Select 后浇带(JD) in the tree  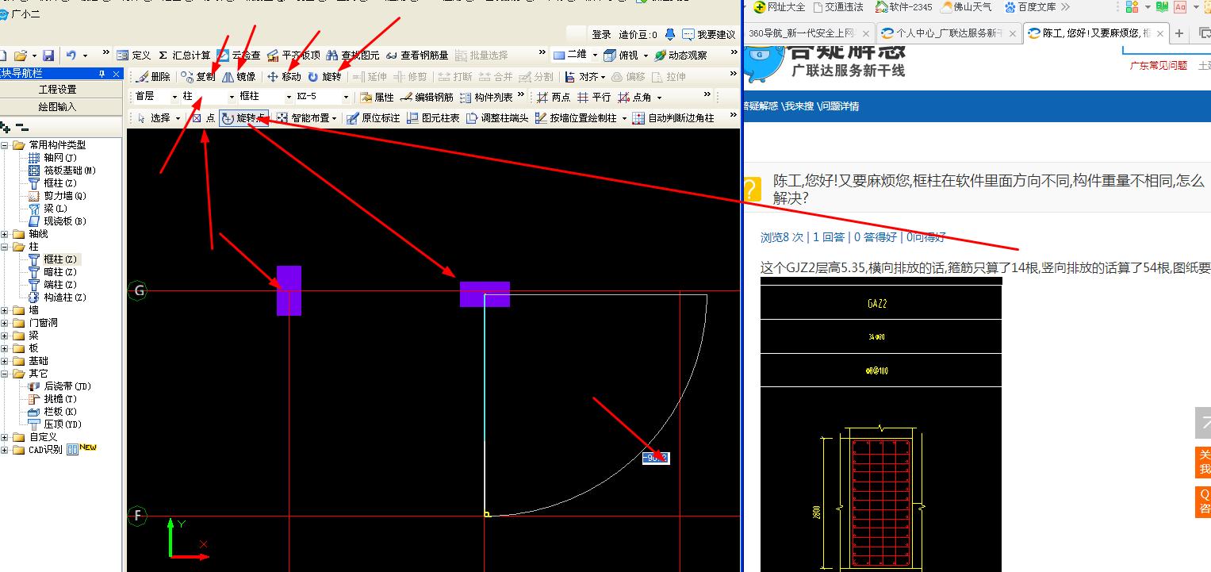point(67,386)
